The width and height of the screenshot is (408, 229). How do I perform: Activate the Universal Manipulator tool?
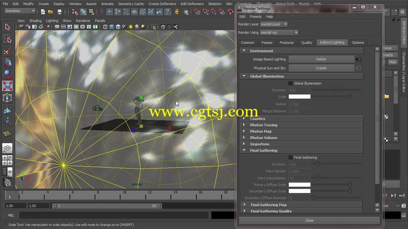click(x=7, y=98)
